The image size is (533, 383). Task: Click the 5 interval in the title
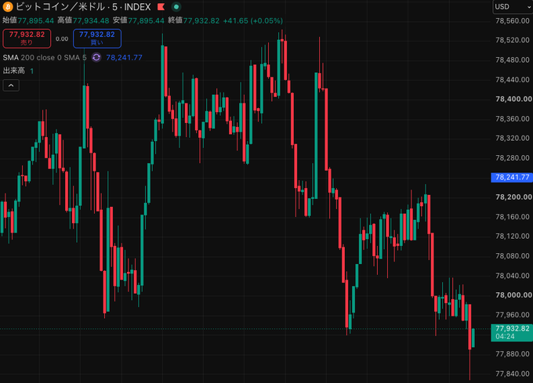coord(115,7)
